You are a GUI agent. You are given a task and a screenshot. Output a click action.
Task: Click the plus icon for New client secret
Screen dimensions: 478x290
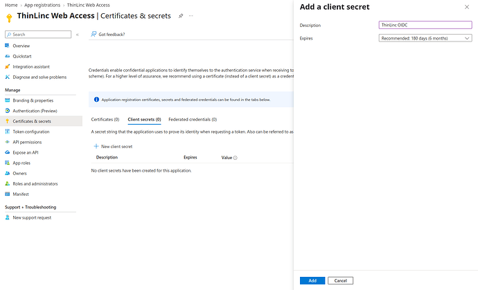(96, 146)
